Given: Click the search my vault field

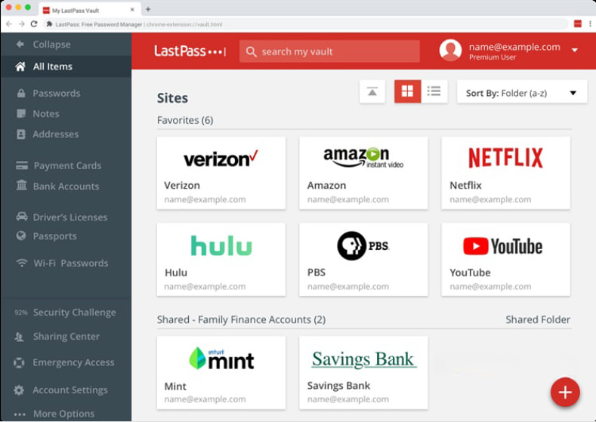Looking at the screenshot, I should (329, 51).
